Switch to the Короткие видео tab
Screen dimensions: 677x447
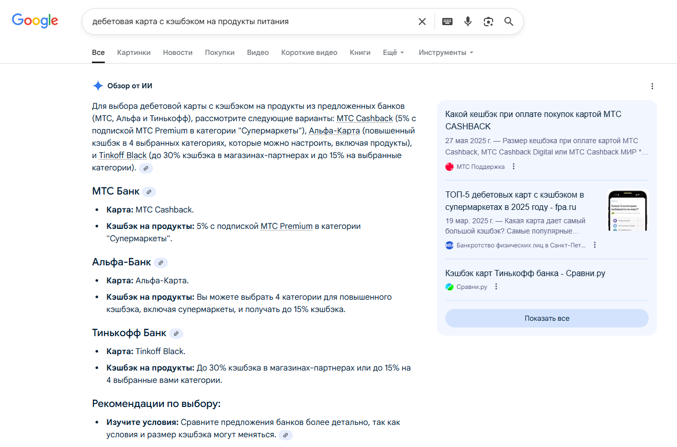pos(309,52)
